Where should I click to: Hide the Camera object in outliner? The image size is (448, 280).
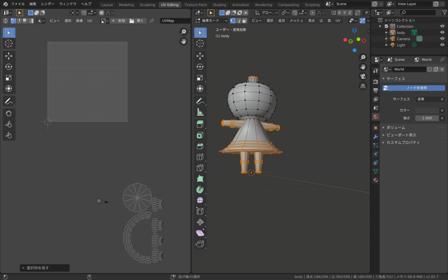point(442,39)
